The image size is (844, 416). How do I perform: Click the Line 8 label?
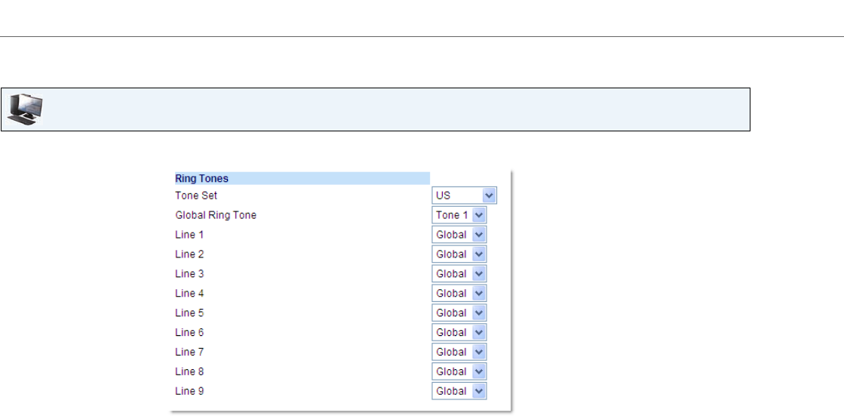(x=189, y=371)
